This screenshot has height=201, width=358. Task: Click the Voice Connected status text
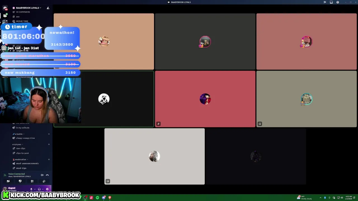click(17, 174)
